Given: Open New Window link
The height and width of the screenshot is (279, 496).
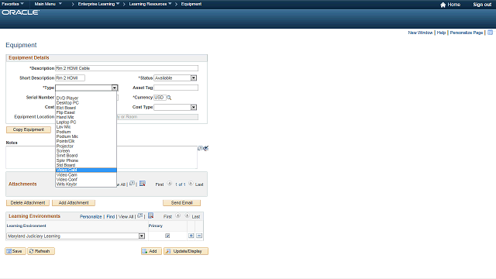Looking at the screenshot, I should (420, 33).
